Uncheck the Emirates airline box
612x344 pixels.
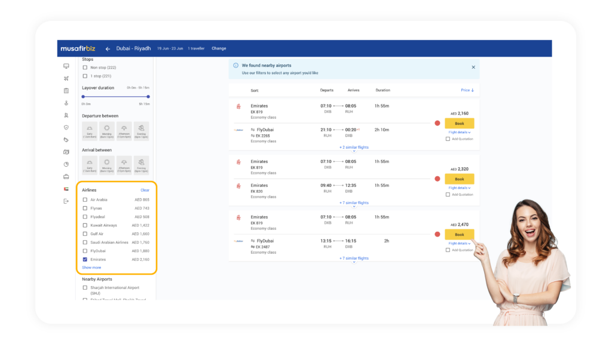pos(85,259)
